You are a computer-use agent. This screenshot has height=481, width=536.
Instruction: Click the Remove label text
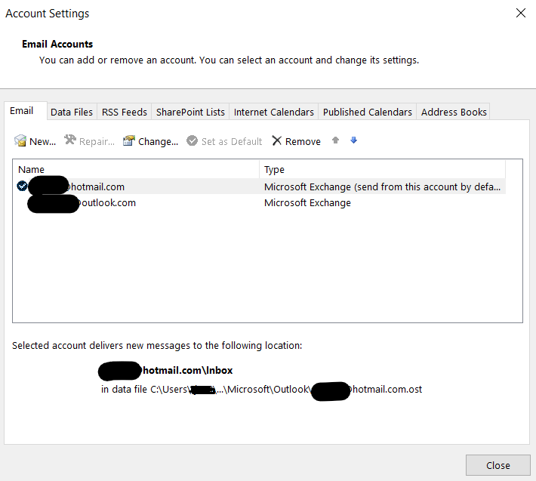[x=303, y=141]
